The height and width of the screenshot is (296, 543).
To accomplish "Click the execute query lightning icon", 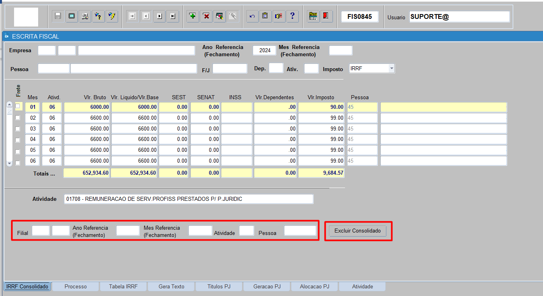I will click(x=112, y=16).
